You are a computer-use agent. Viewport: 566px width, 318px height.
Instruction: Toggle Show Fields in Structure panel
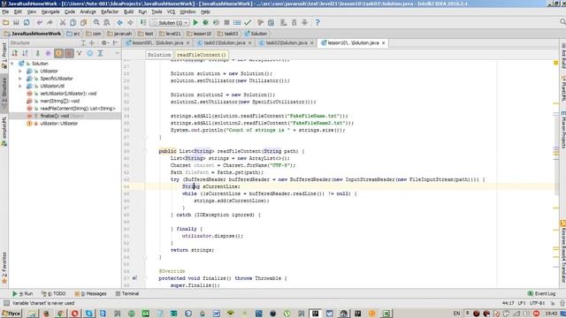click(58, 53)
